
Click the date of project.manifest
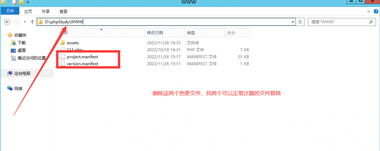(164, 57)
